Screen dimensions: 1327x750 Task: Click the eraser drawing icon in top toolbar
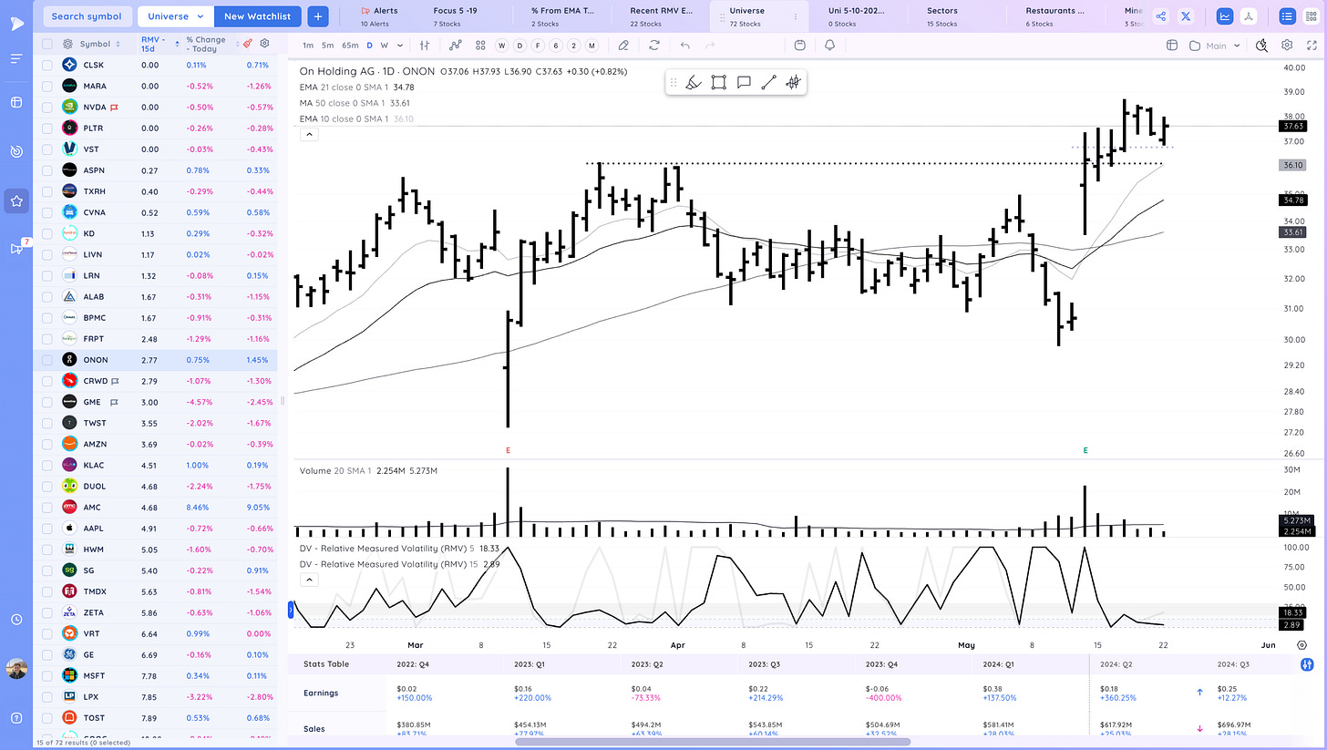(x=623, y=46)
